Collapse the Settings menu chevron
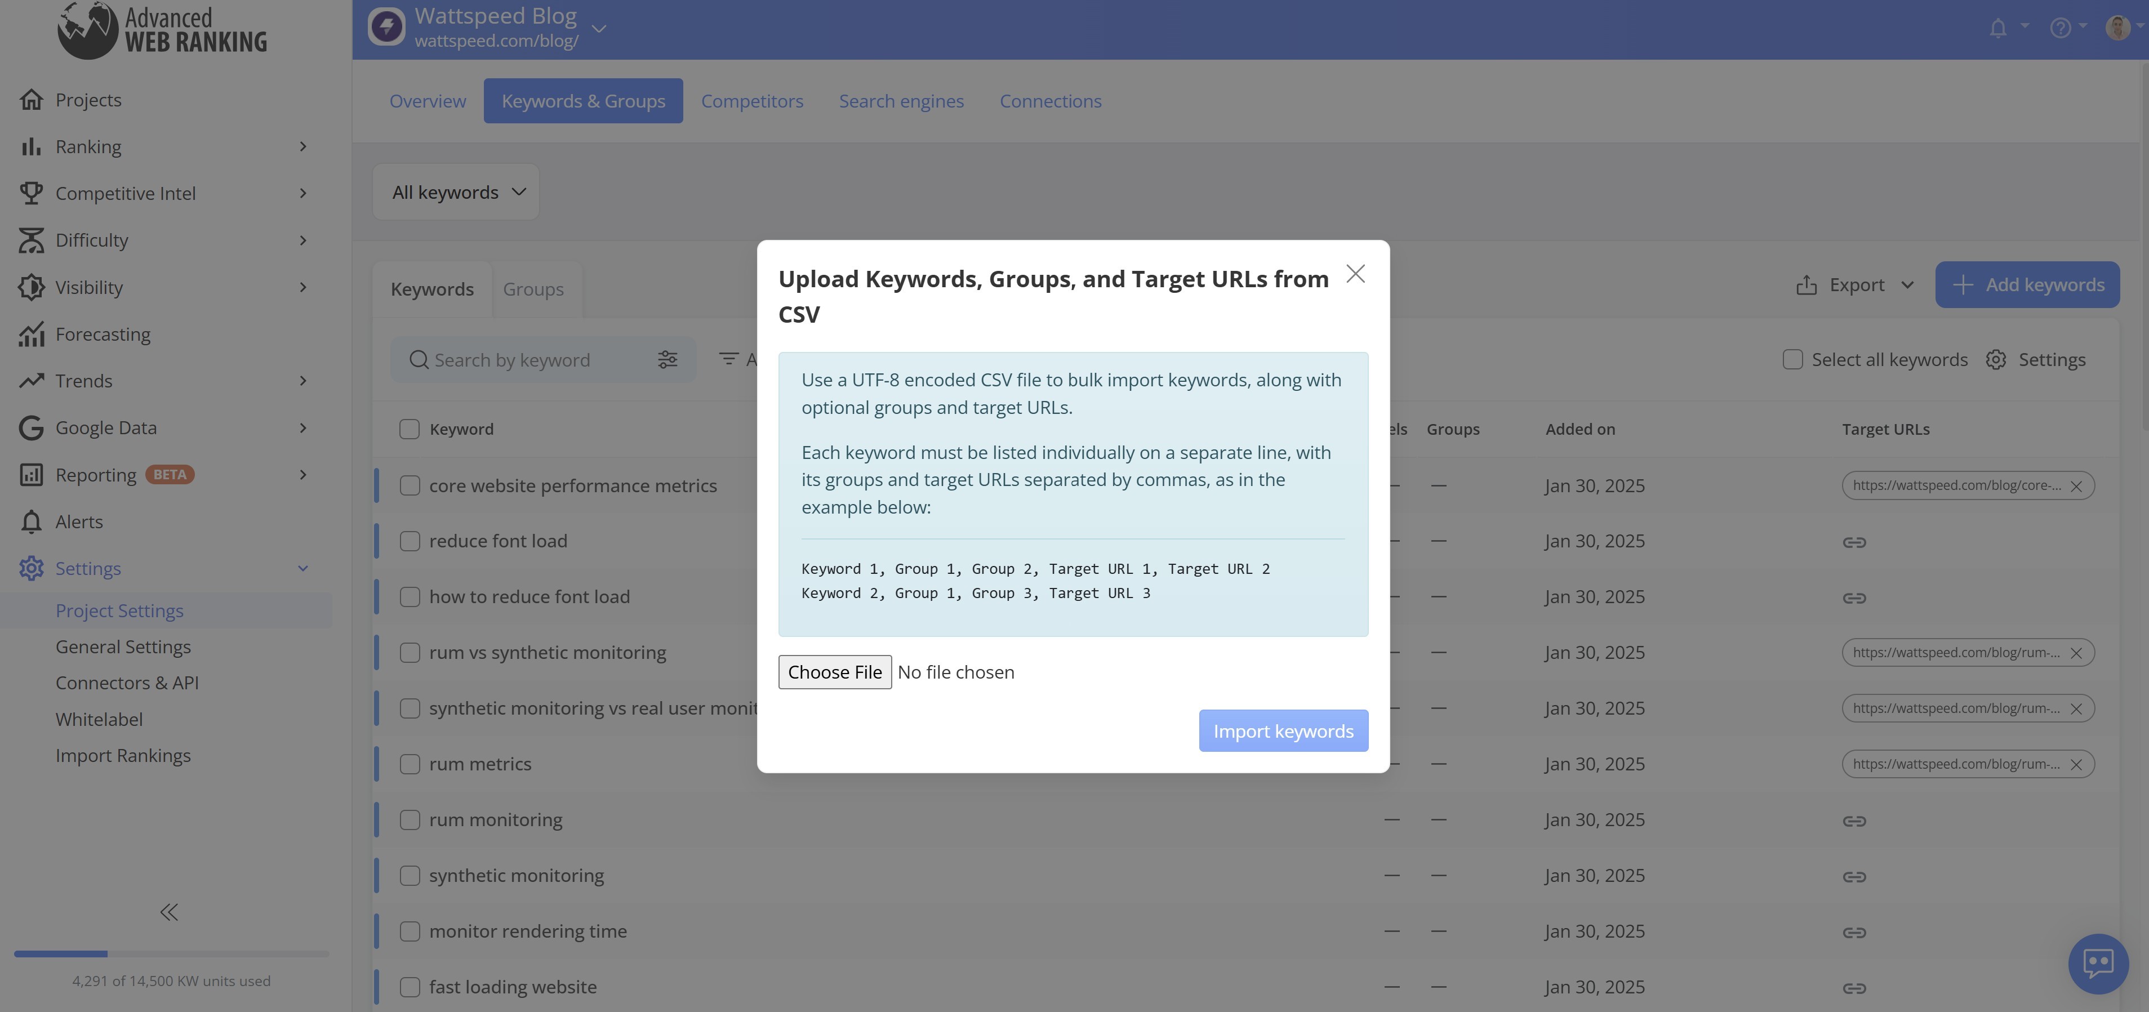The width and height of the screenshot is (2149, 1012). 303,569
